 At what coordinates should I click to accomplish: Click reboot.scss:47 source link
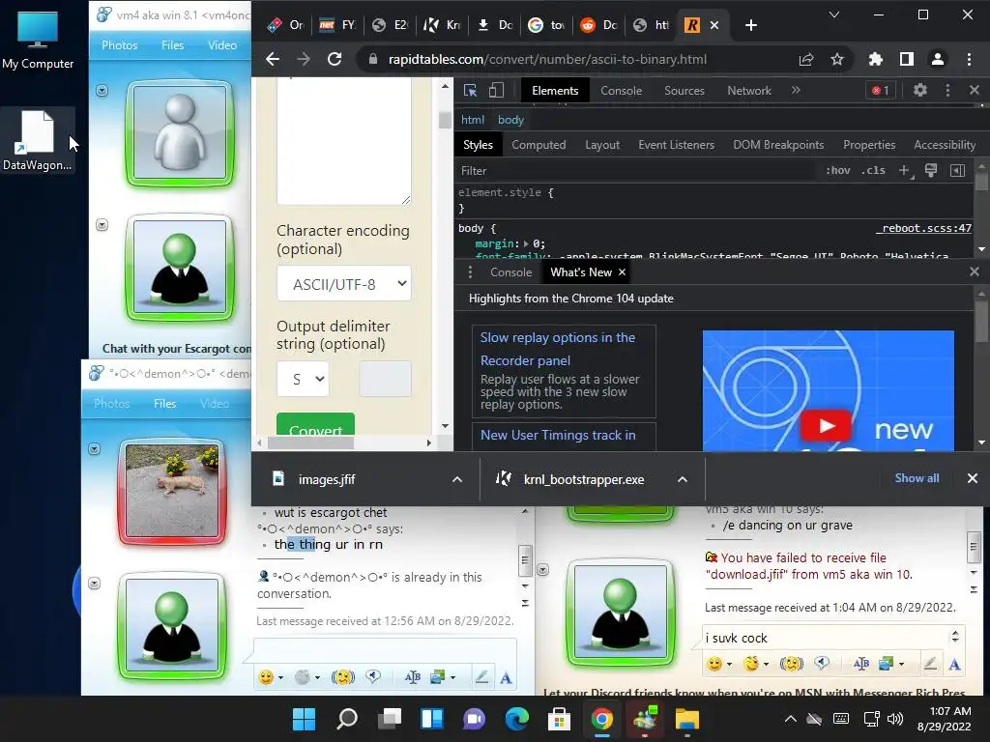click(x=923, y=228)
